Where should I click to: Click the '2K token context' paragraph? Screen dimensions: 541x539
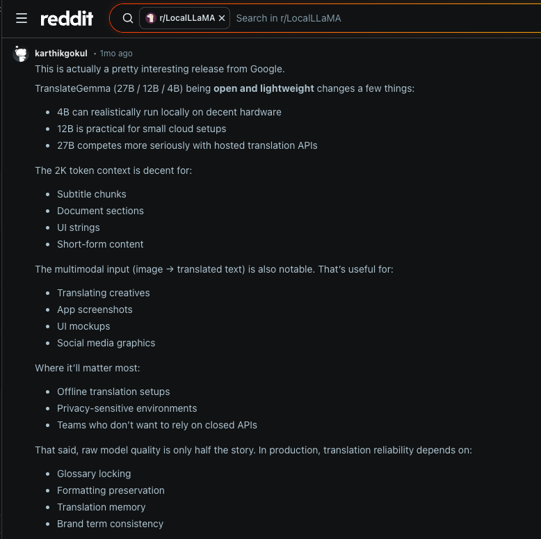pos(113,170)
